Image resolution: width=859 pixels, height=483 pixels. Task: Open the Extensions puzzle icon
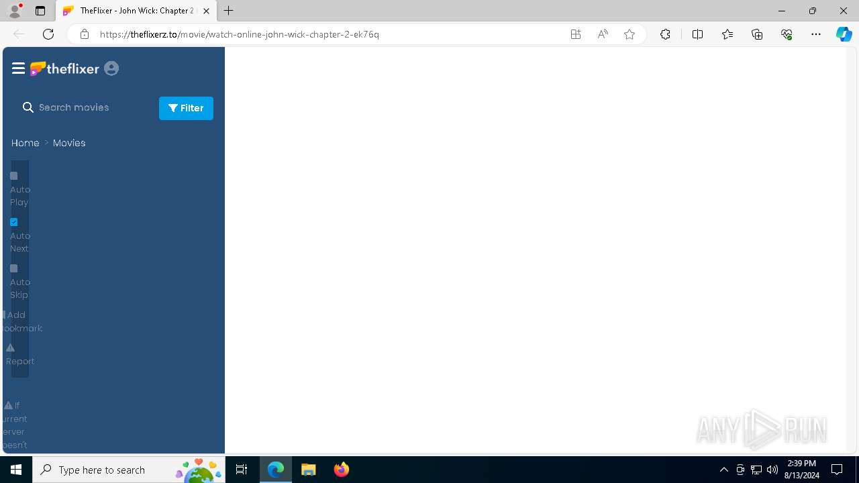click(x=665, y=34)
